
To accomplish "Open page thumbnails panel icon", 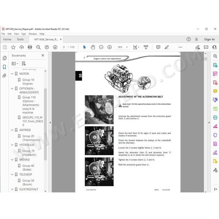I will tap(4, 58).
